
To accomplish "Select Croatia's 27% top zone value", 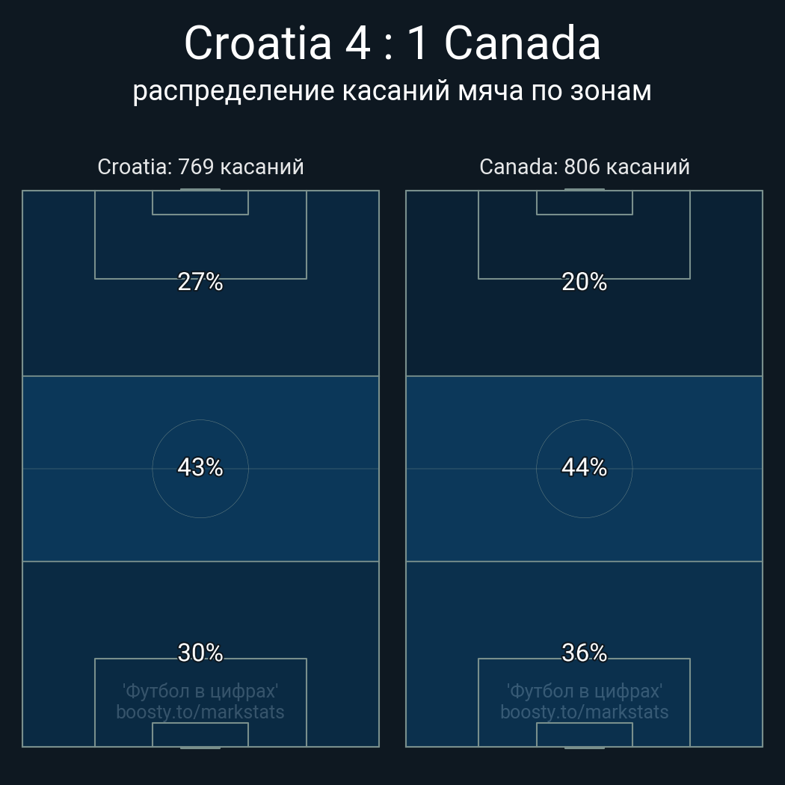I will [x=200, y=282].
